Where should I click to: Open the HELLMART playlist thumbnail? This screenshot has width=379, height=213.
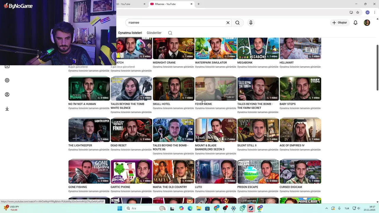tap(300, 48)
